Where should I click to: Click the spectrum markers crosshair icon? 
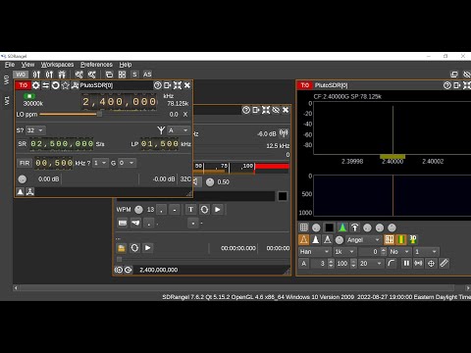pos(431,263)
